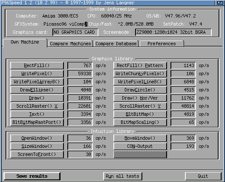The image size is (225, 182).
Task: Click the CON-Output result 193
Action: [183, 146]
